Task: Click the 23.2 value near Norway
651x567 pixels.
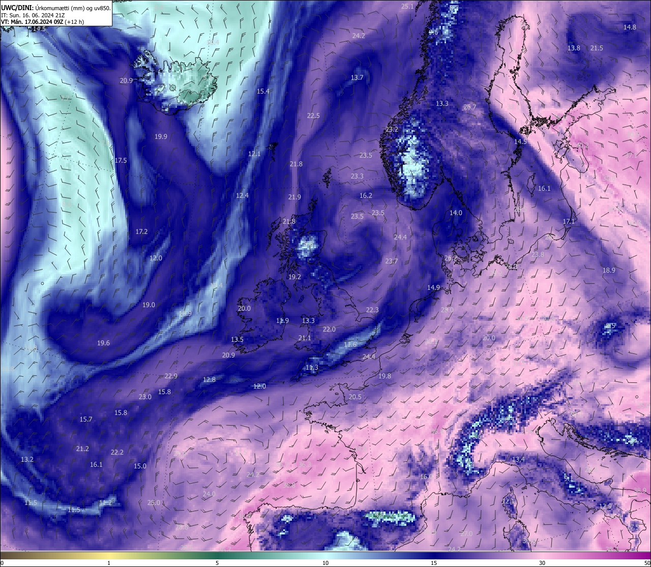Action: click(392, 129)
